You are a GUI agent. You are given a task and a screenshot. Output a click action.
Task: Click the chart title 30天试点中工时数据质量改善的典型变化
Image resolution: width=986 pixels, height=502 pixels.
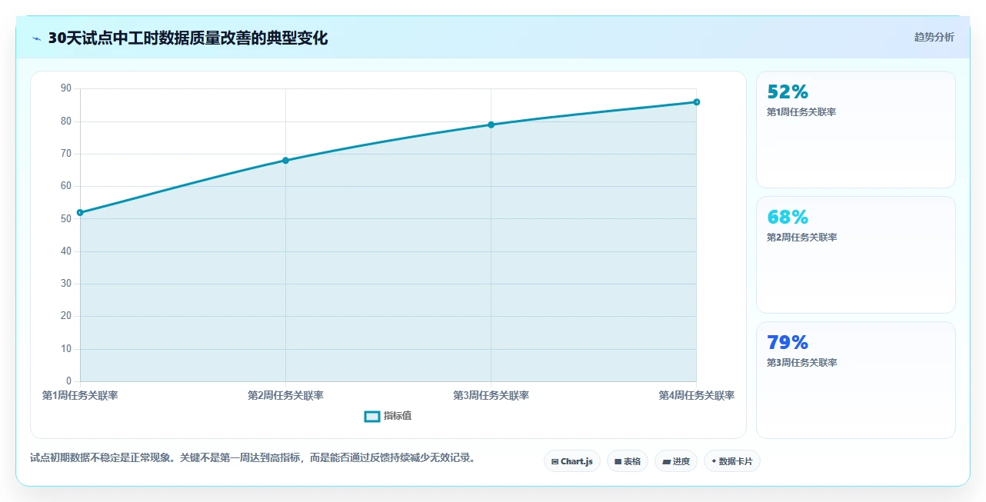point(188,38)
